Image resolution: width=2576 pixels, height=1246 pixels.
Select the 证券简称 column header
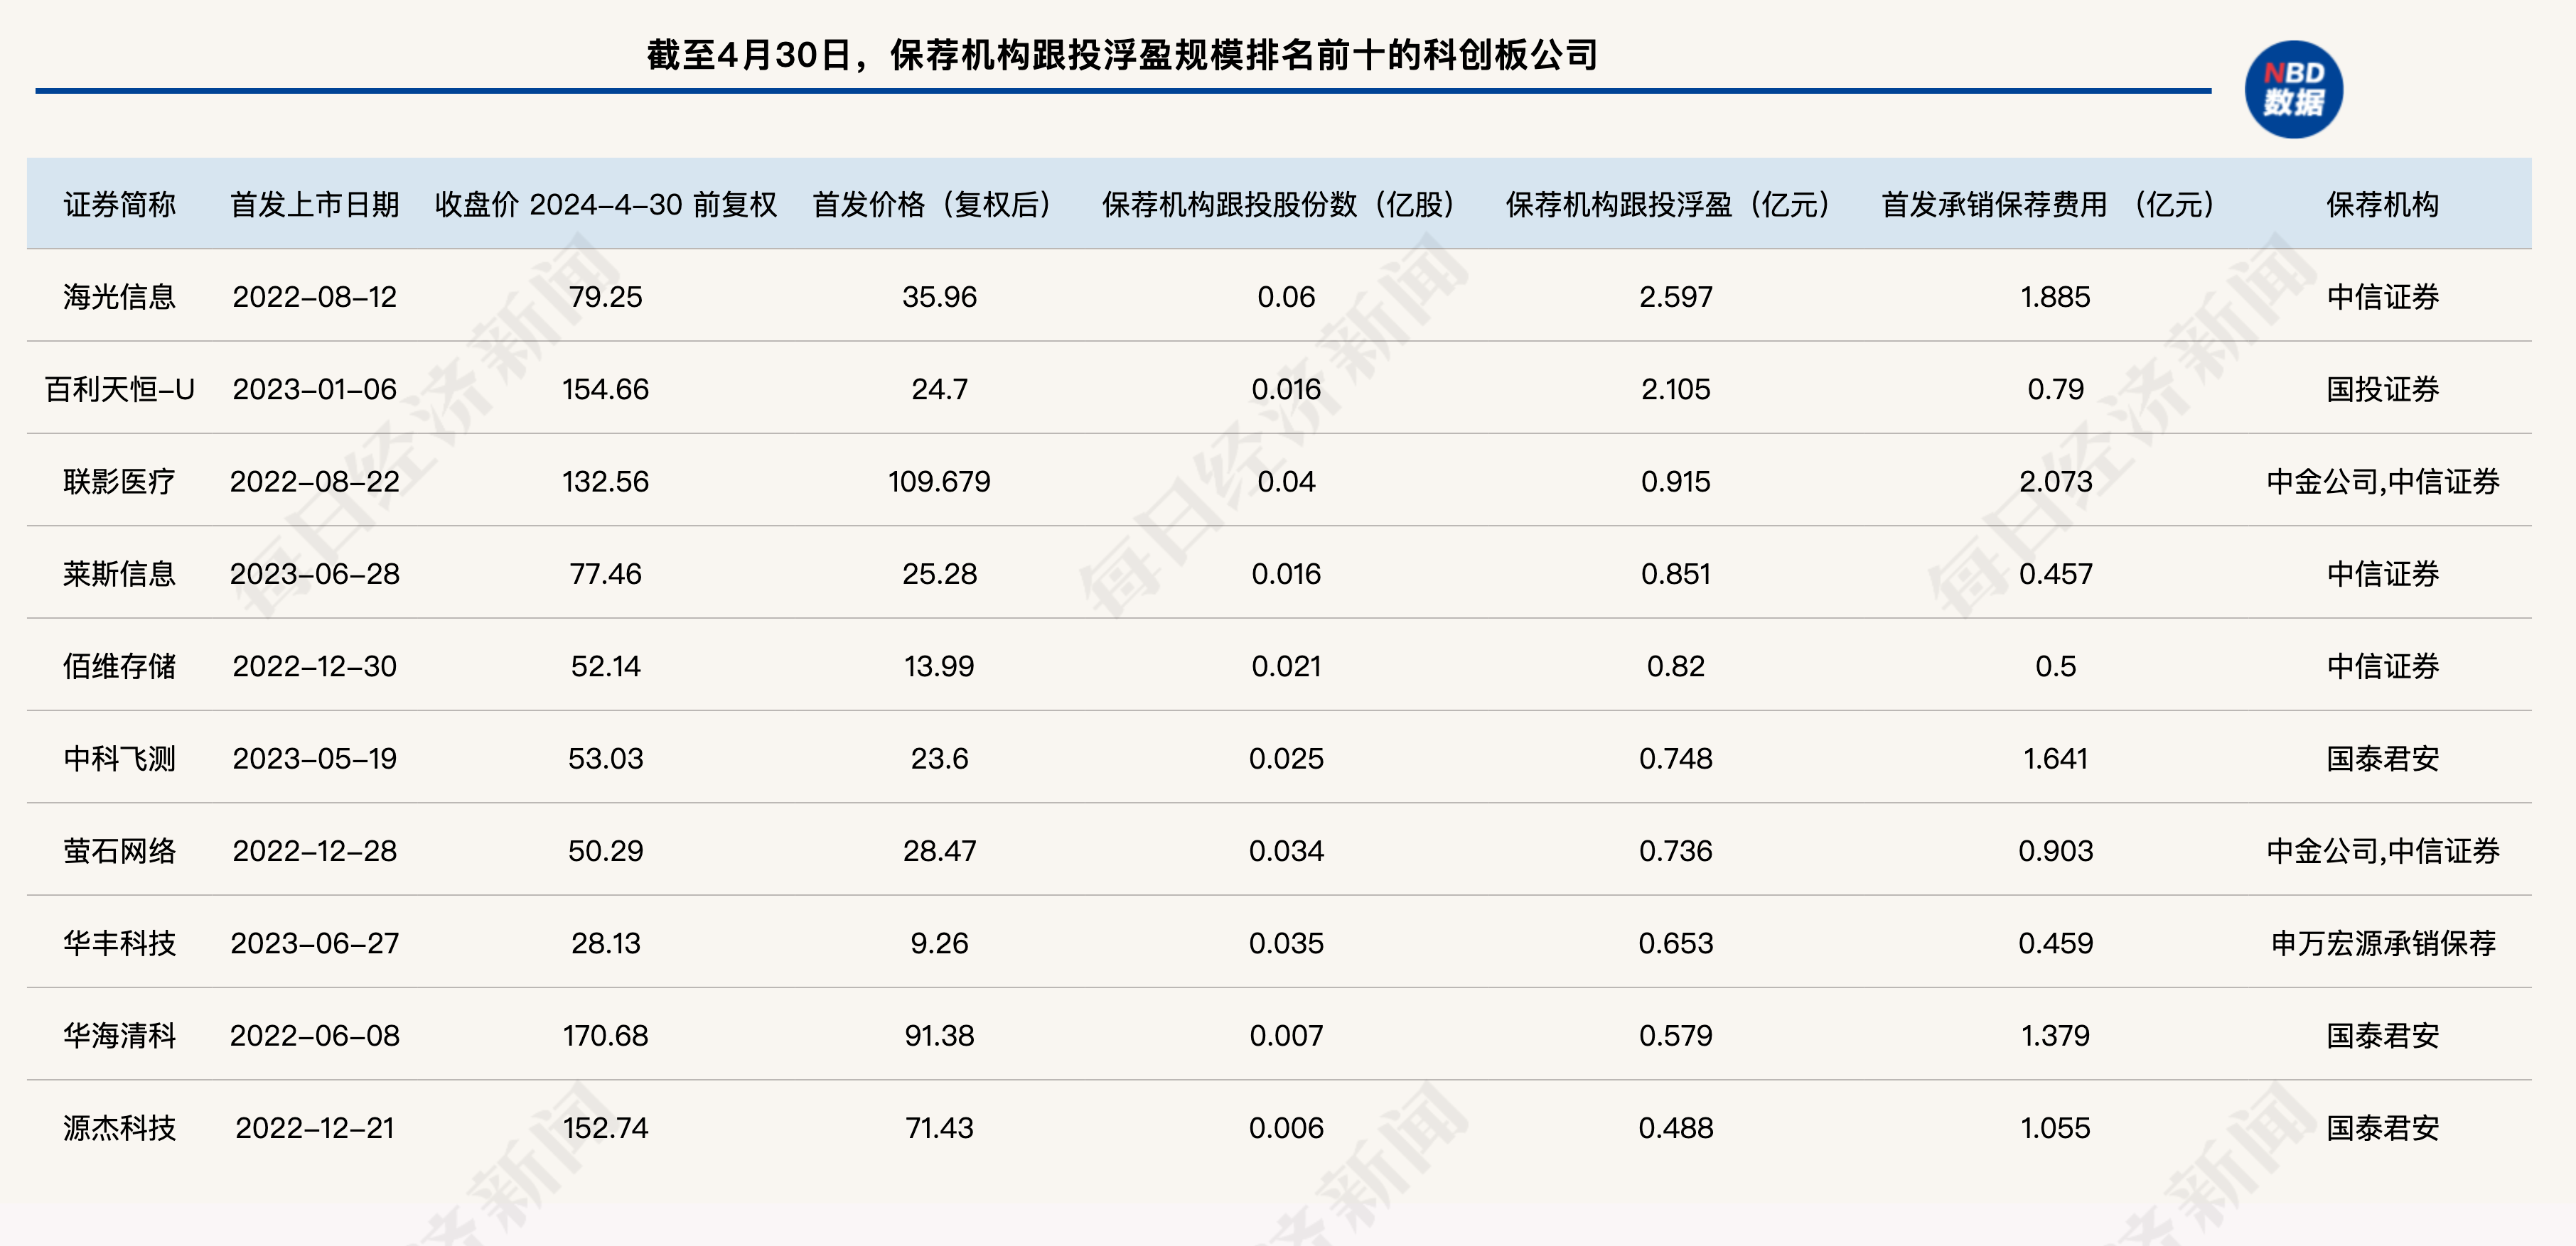click(119, 204)
